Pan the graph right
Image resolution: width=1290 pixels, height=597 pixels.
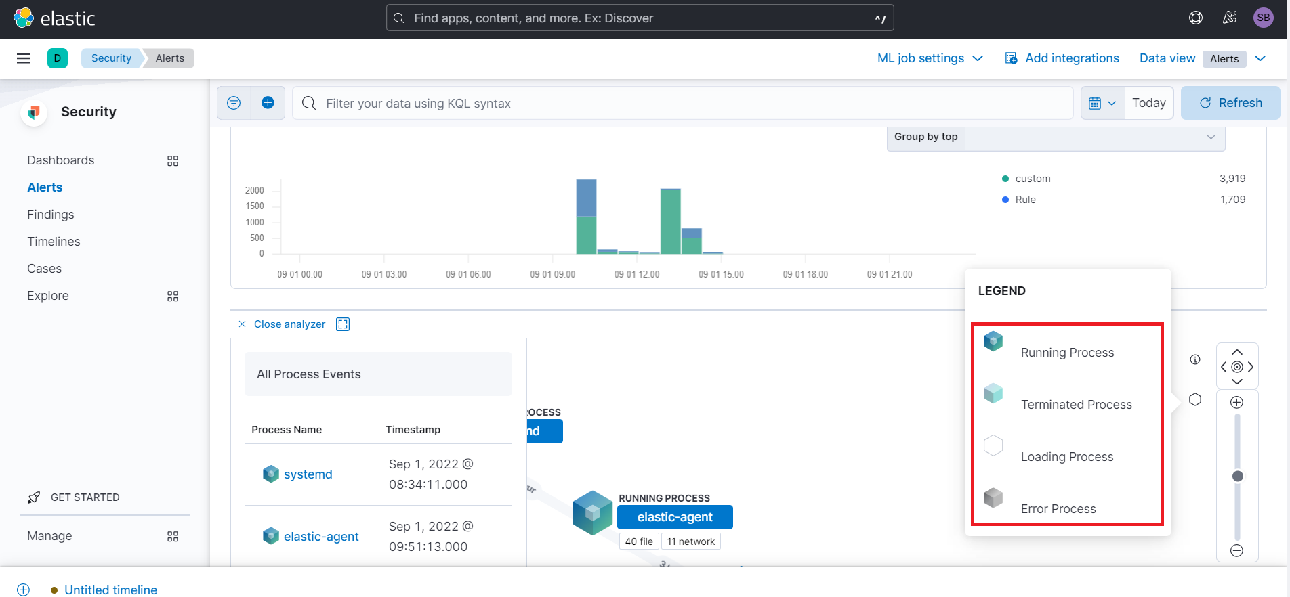(x=1251, y=367)
